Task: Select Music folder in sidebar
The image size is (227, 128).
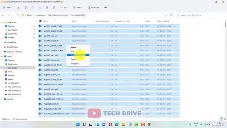Action: 10,72
